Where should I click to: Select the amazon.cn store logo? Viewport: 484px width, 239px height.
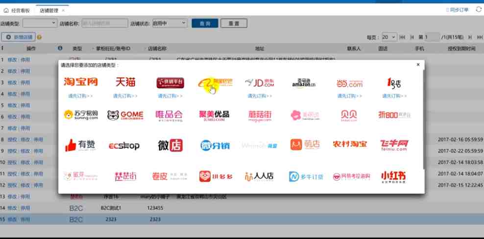pos(304,83)
